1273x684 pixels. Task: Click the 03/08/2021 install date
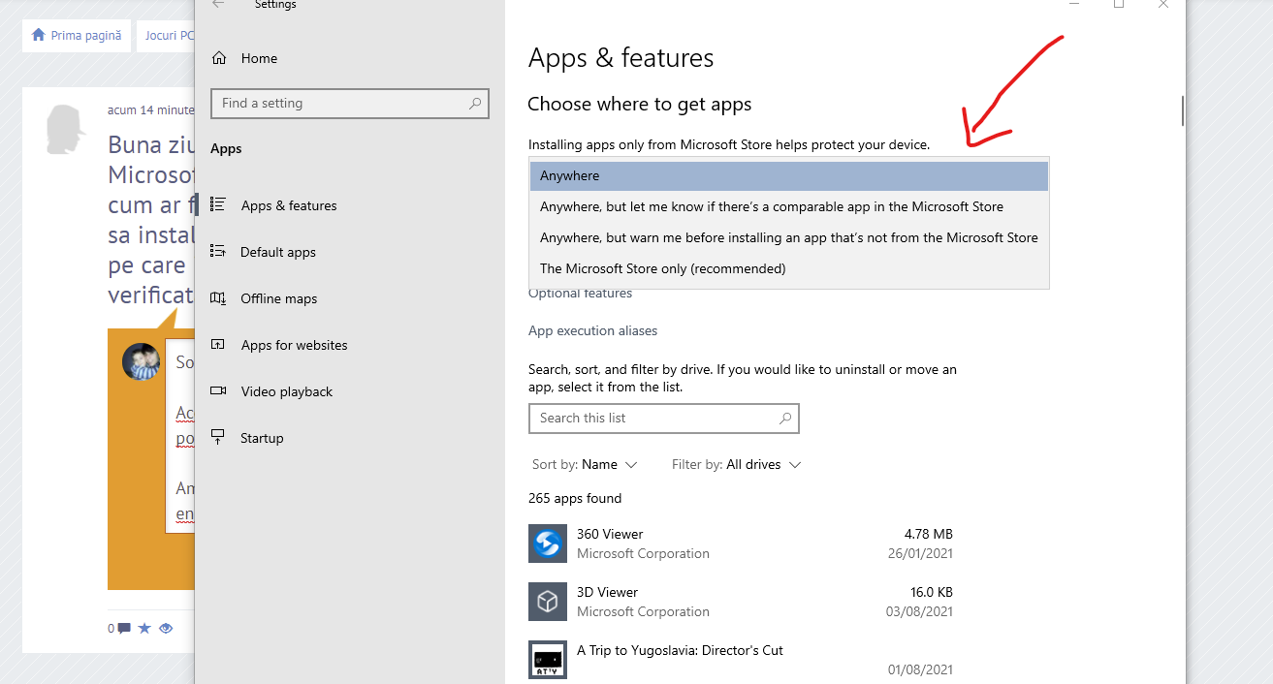pos(920,612)
